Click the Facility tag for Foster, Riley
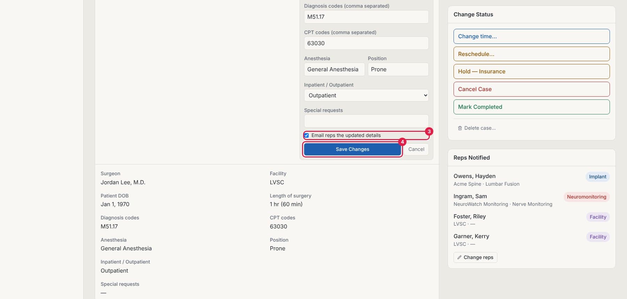The image size is (627, 299). click(x=598, y=217)
